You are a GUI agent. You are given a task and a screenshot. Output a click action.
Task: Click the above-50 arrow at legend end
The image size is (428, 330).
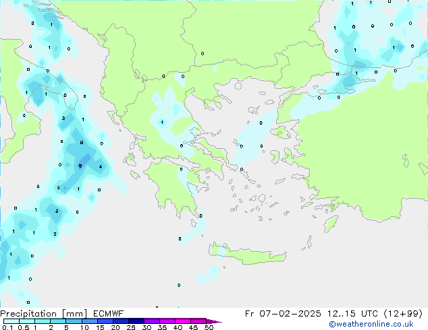(214, 321)
